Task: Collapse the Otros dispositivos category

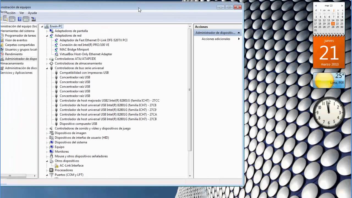Action: point(47,161)
